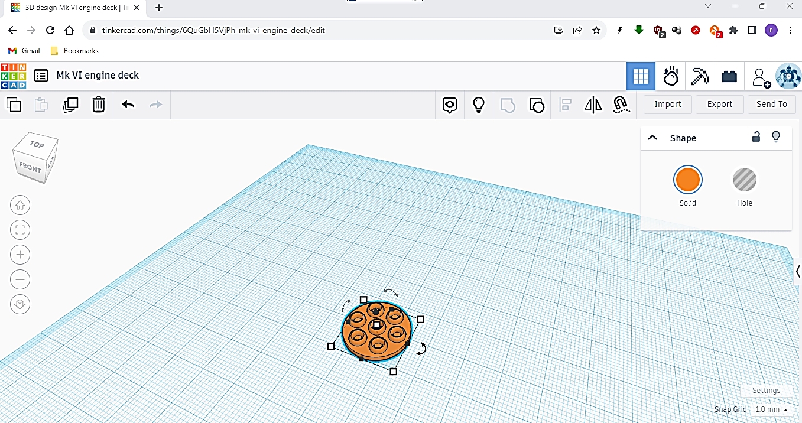Toggle Show all lightbulb in toolbar
The width and height of the screenshot is (802, 423).
(479, 105)
